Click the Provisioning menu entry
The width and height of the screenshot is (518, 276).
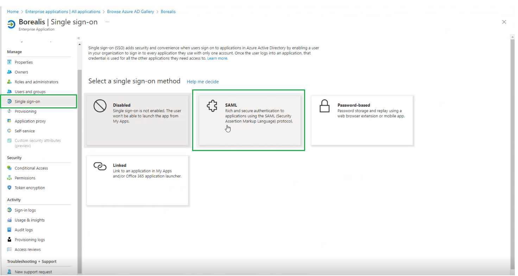(x=26, y=112)
